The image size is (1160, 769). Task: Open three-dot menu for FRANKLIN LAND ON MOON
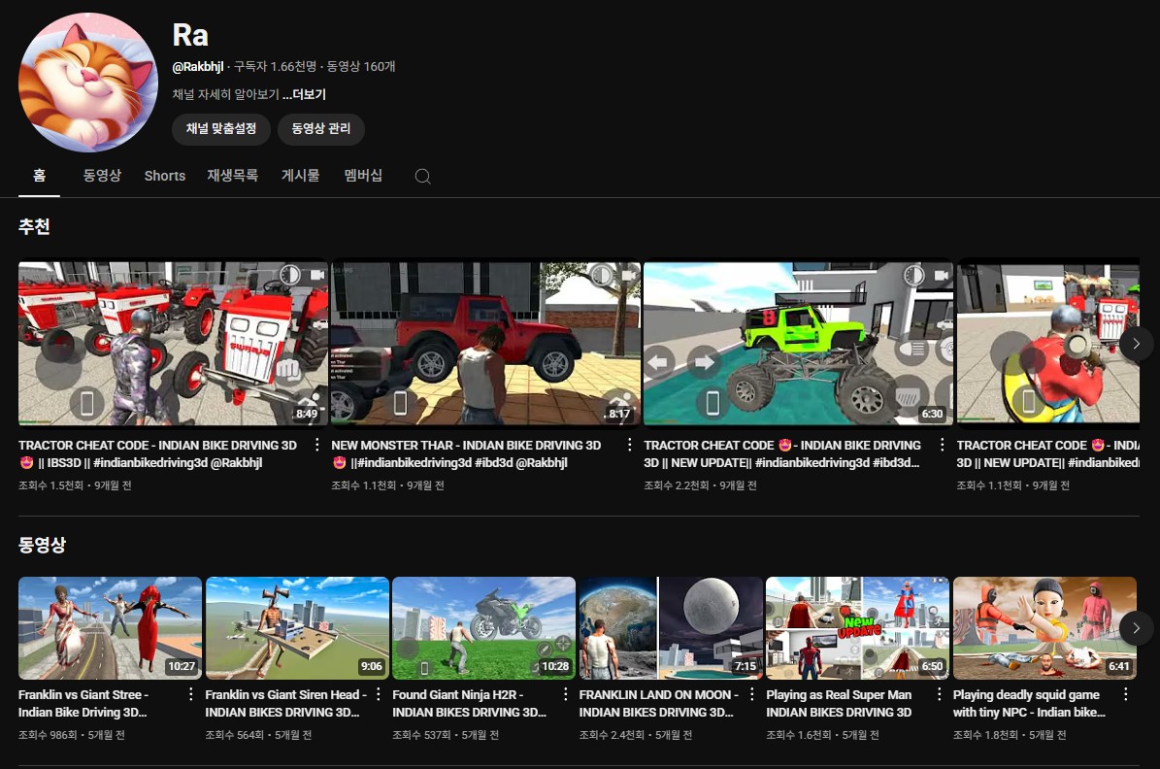(x=751, y=694)
